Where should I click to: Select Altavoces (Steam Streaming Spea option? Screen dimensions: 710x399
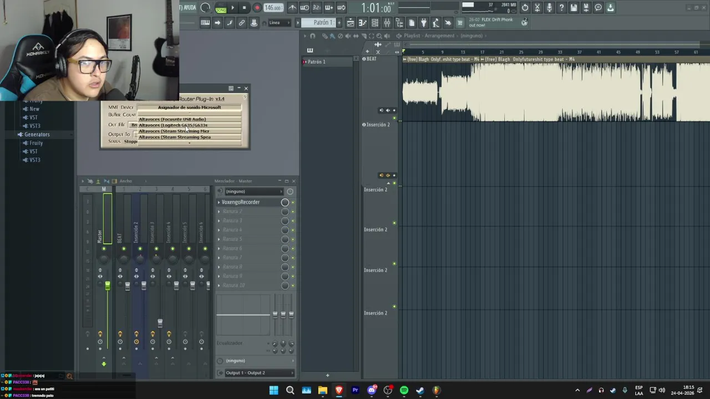point(189,137)
